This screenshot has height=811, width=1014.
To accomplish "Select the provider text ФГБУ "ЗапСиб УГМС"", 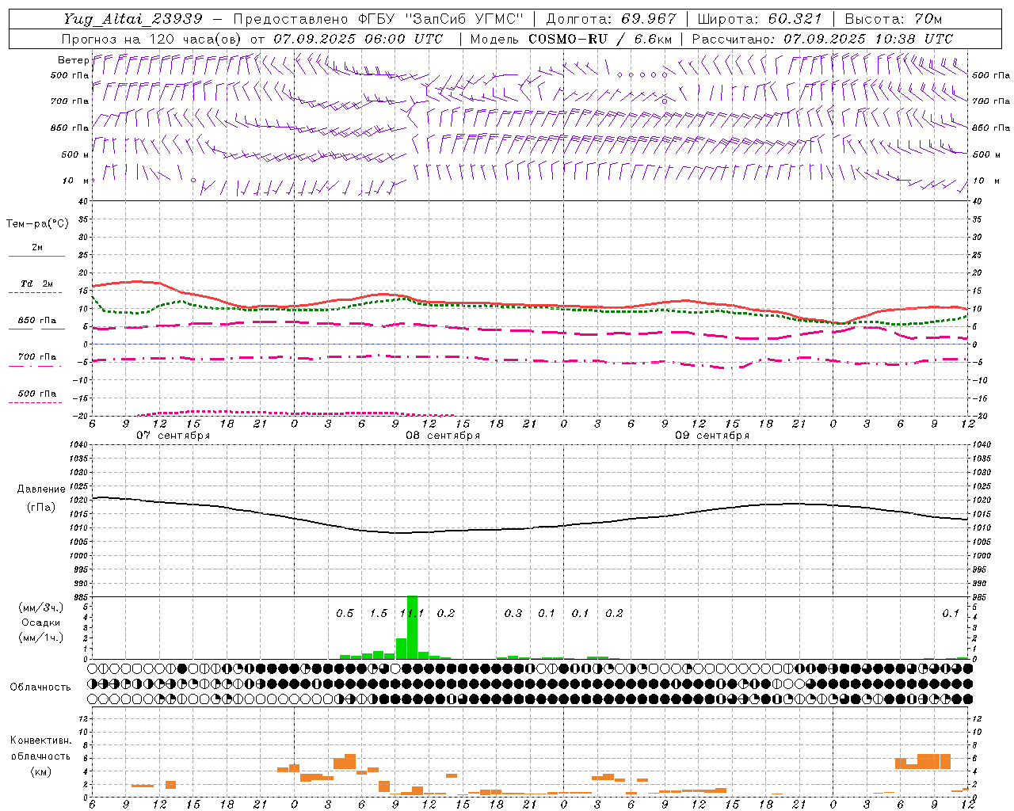I will [x=442, y=19].
